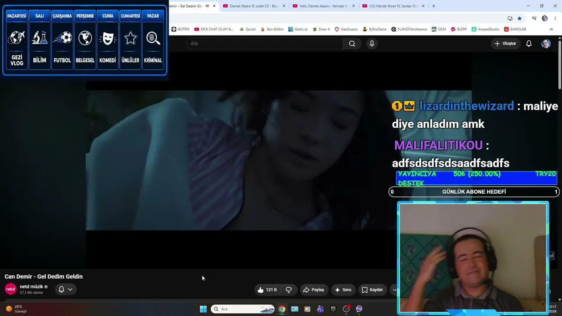562x316 pixels.
Task: Click the YouTube search magnifier button
Action: pyautogui.click(x=352, y=43)
